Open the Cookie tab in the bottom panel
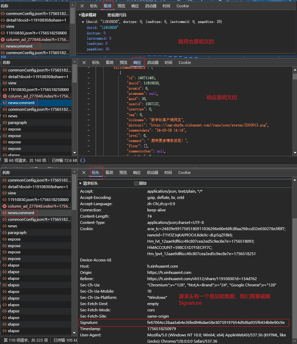Image resolution: width=297 pixels, height=344 pixels. pyautogui.click(x=184, y=173)
